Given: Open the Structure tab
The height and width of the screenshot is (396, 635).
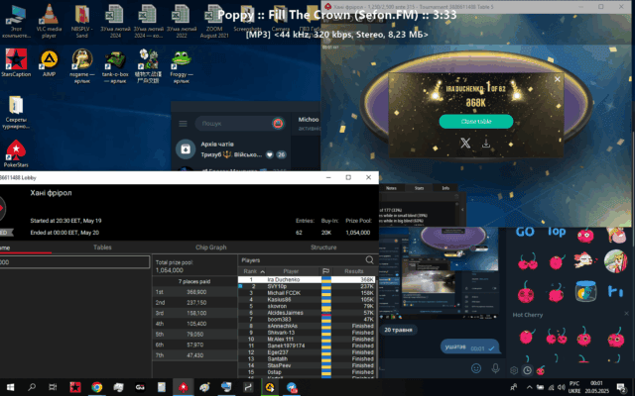Looking at the screenshot, I should coord(323,247).
